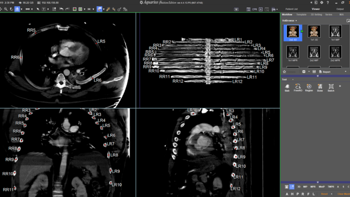This screenshot has height=197, width=350.
Task: Open the Series tab
Action: pyautogui.click(x=329, y=14)
